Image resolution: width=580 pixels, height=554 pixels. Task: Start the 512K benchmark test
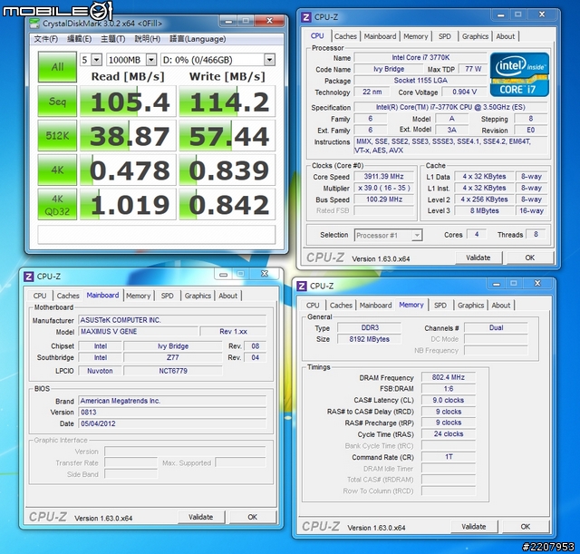pyautogui.click(x=57, y=135)
